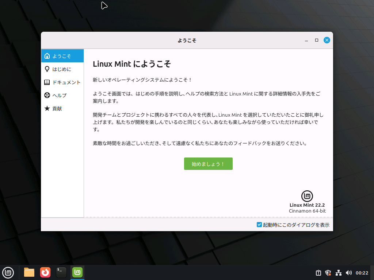Launch Firefox from the taskbar
The width and height of the screenshot is (374, 280).
pyautogui.click(x=45, y=272)
